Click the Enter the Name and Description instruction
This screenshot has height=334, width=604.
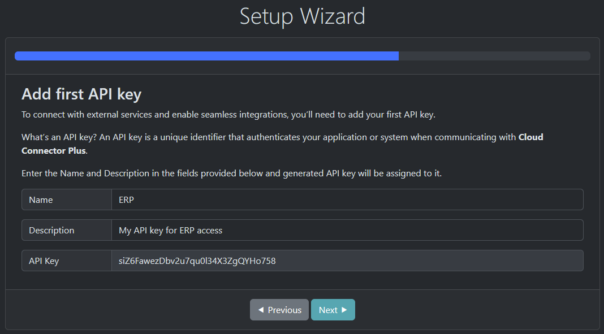point(231,173)
